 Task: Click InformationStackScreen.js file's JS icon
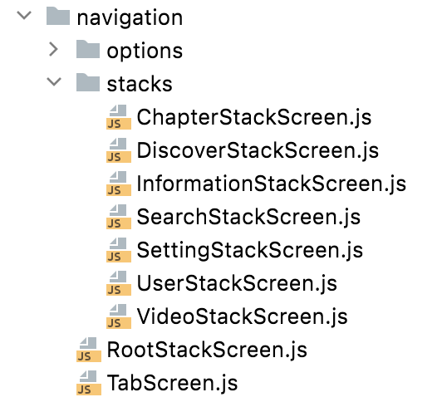tap(119, 184)
